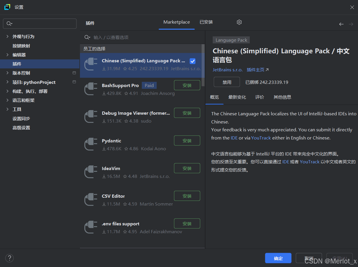Open the plugin settings gear icon

point(239,22)
